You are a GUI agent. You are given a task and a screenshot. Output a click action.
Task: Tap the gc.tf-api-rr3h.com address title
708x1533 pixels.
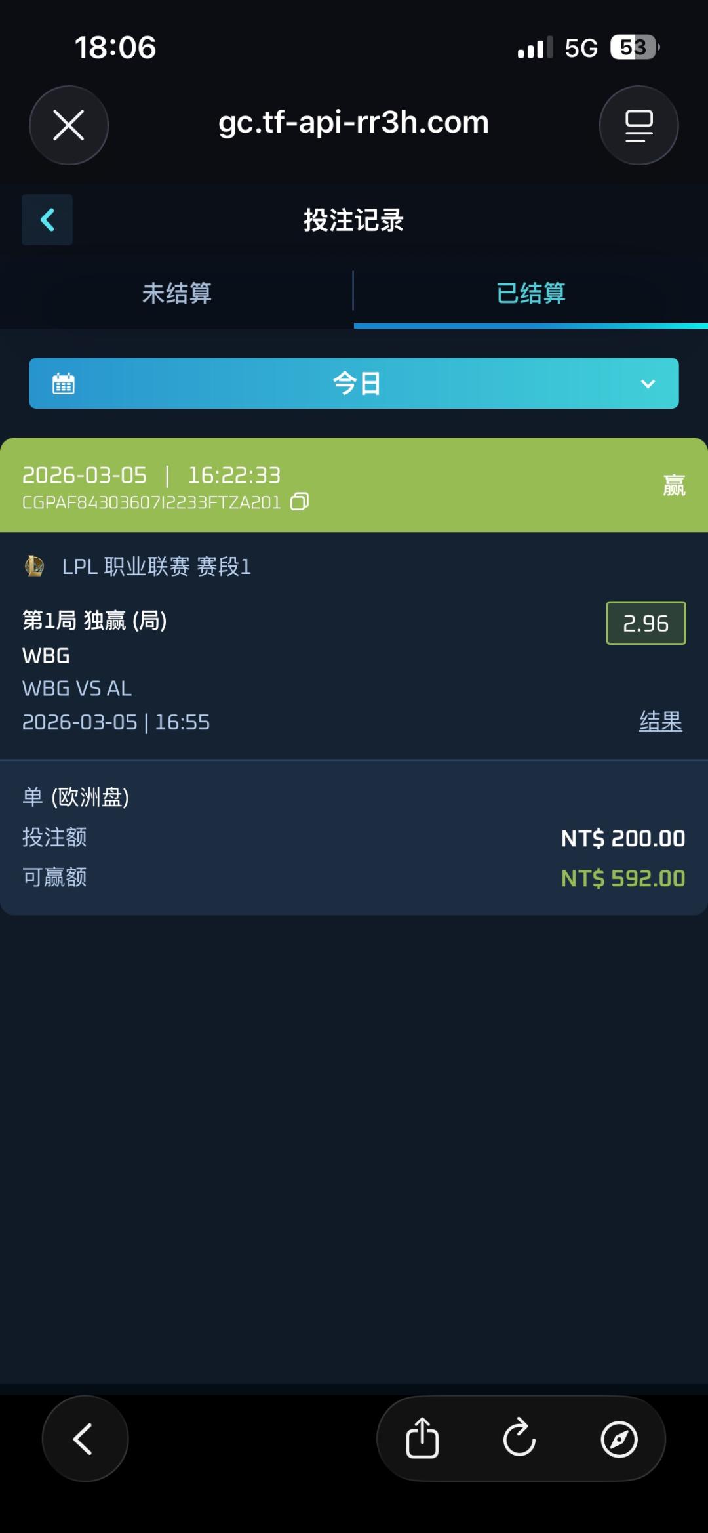click(x=353, y=122)
